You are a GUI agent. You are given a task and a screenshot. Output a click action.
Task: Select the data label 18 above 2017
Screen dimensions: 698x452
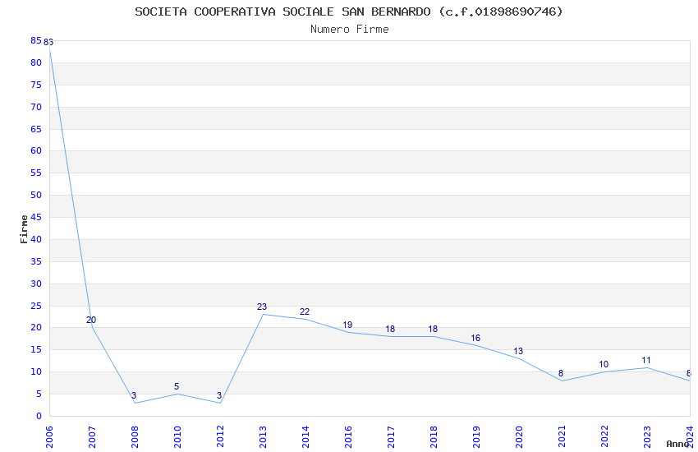click(x=390, y=329)
